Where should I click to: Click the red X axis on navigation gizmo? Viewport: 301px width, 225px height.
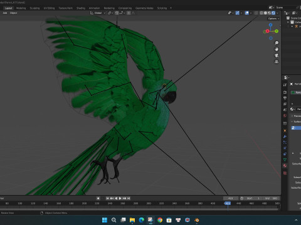(x=267, y=31)
